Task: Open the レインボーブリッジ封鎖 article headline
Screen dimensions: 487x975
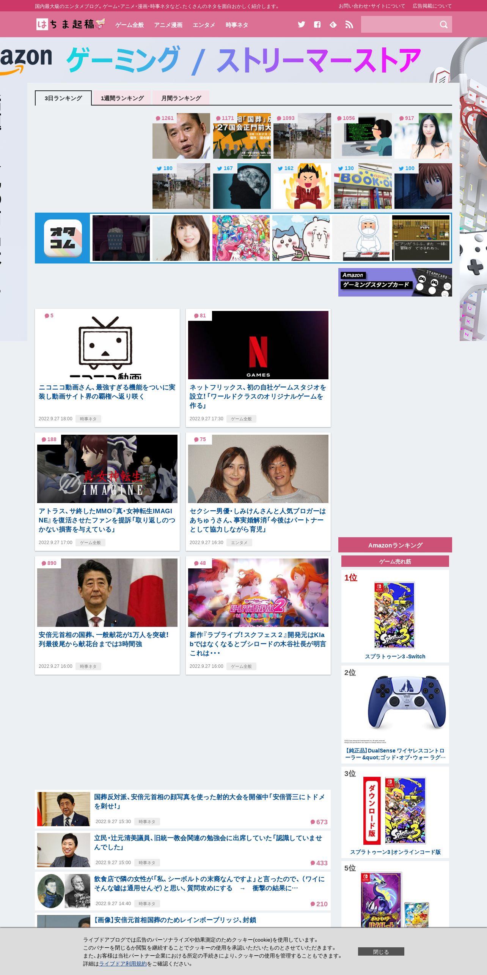Action: (x=175, y=920)
